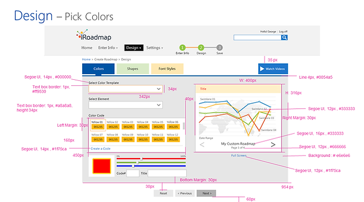Viewport: 364px width, 202px height.
Task: Open the Home nav item
Action: tap(87, 48)
